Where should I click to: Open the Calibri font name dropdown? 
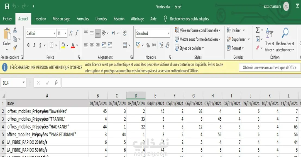pos(54,34)
